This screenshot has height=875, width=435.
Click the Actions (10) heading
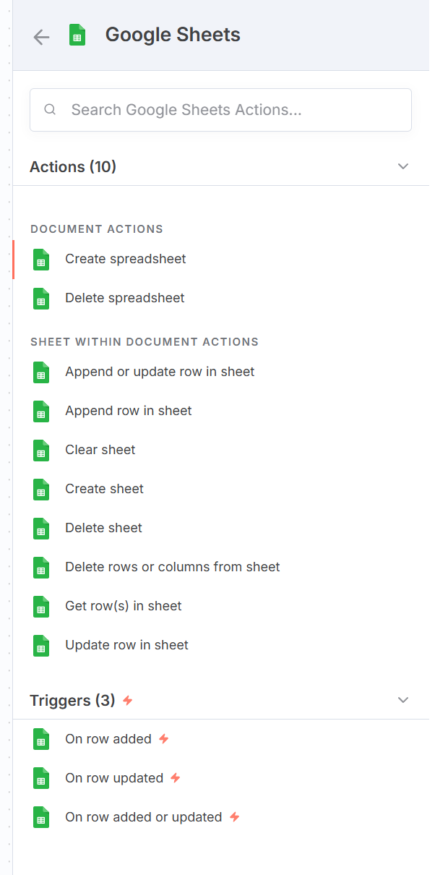pos(73,167)
